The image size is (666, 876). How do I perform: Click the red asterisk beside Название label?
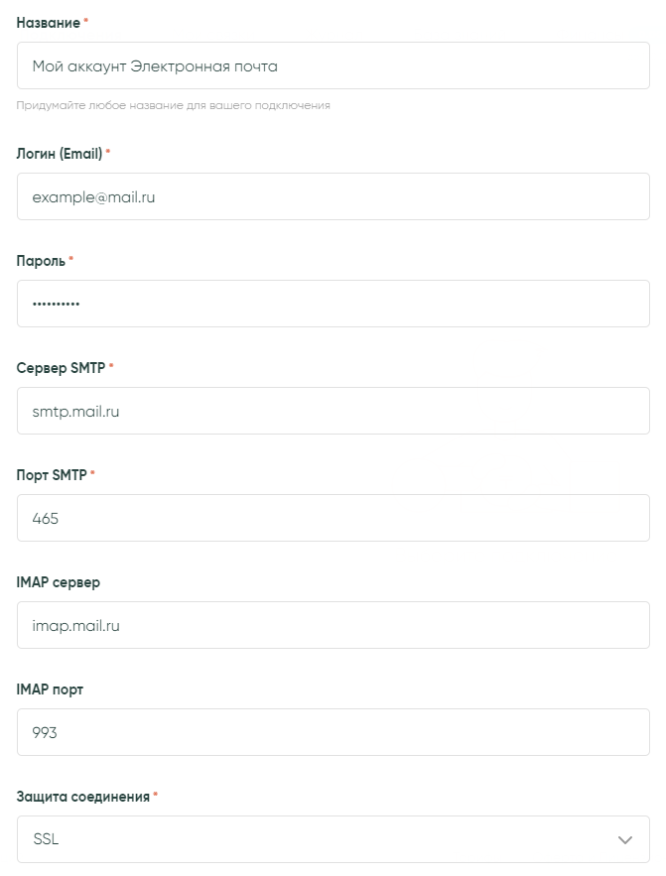coord(85,21)
